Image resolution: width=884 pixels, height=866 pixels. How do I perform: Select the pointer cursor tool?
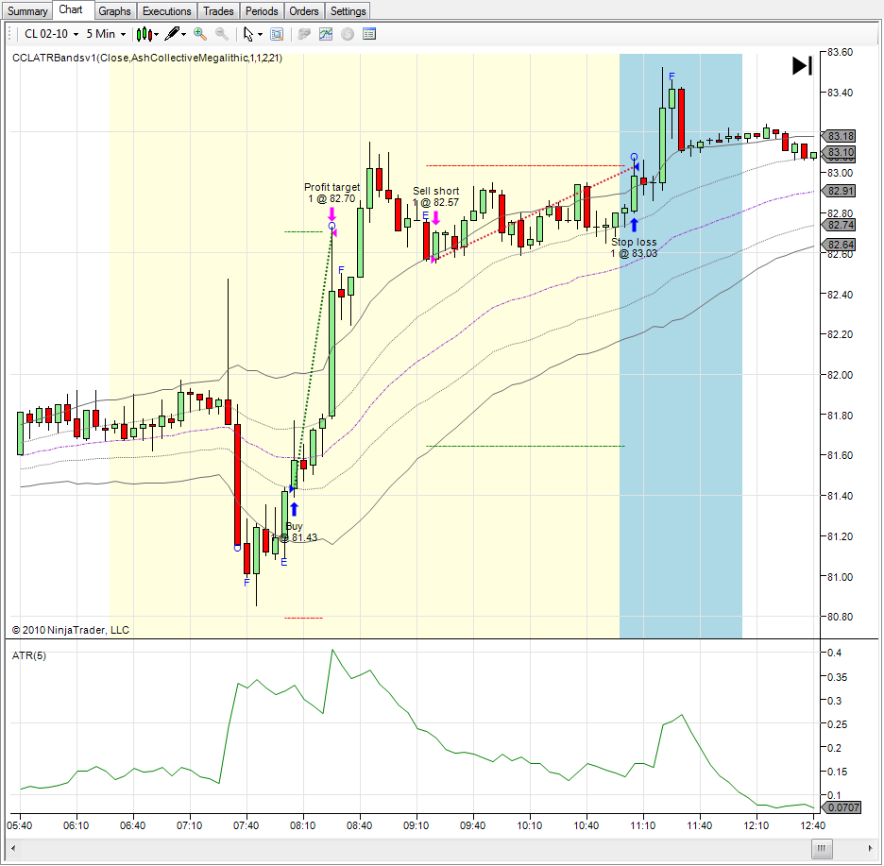tap(248, 34)
